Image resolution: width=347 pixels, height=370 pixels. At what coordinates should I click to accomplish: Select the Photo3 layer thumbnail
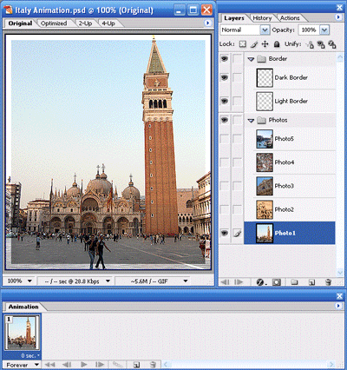[265, 186]
